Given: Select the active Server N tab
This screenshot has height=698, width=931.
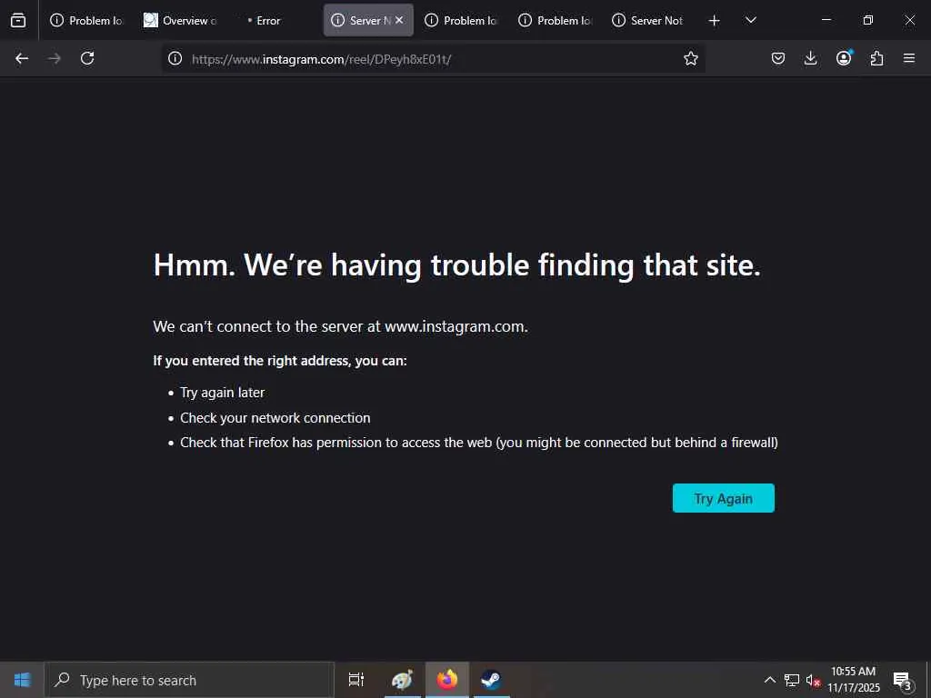Looking at the screenshot, I should coord(368,20).
